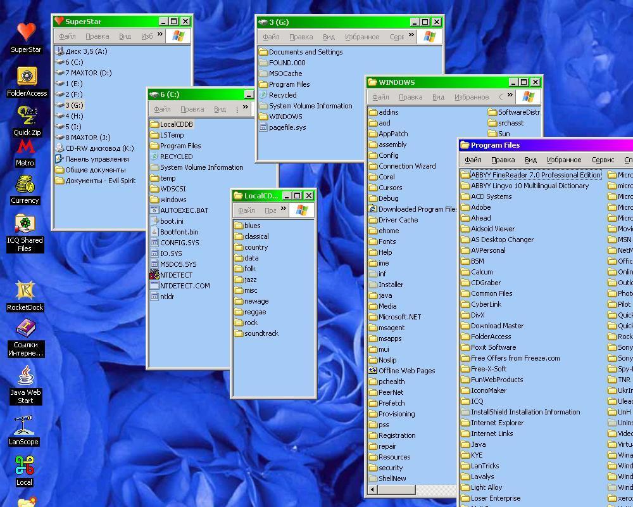Screen dimensions: 633x507
Task: Launch RocketDock from the desktop
Action: [25, 292]
